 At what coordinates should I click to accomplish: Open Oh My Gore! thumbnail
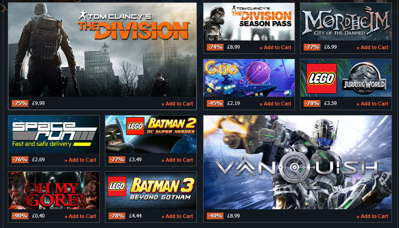click(x=54, y=190)
